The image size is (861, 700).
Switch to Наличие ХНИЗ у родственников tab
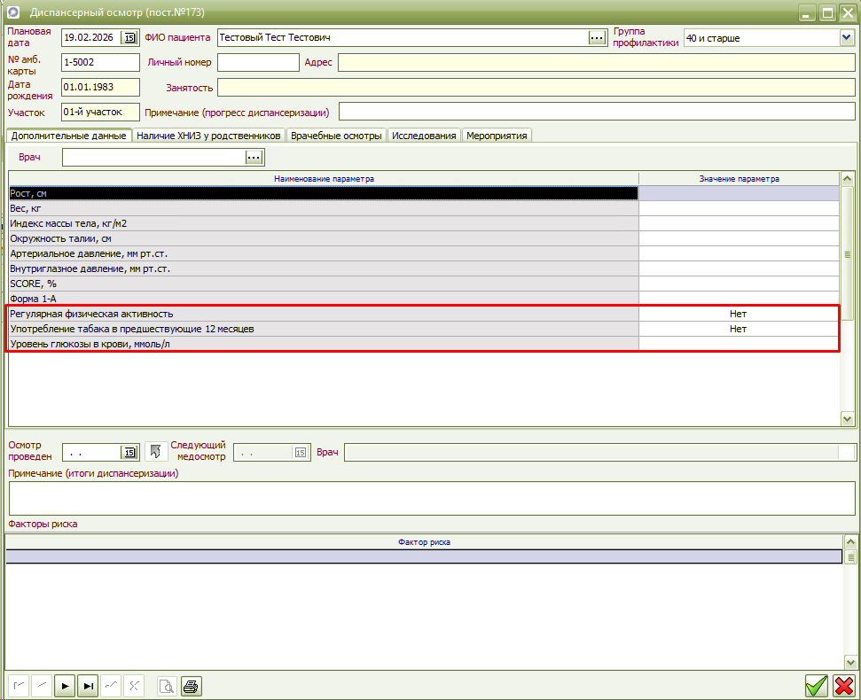pyautogui.click(x=209, y=136)
